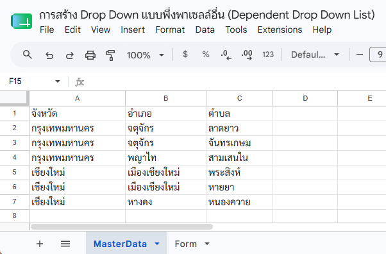This screenshot has width=386, height=254.
Task: Select cell containing อำเภอ
Action: (x=165, y=114)
